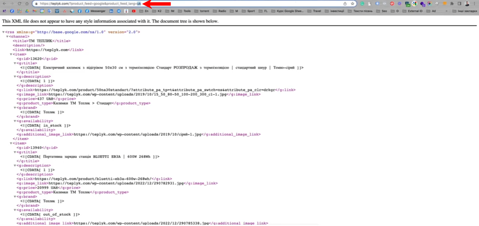Open the Grammarly extension

(x=362, y=4)
